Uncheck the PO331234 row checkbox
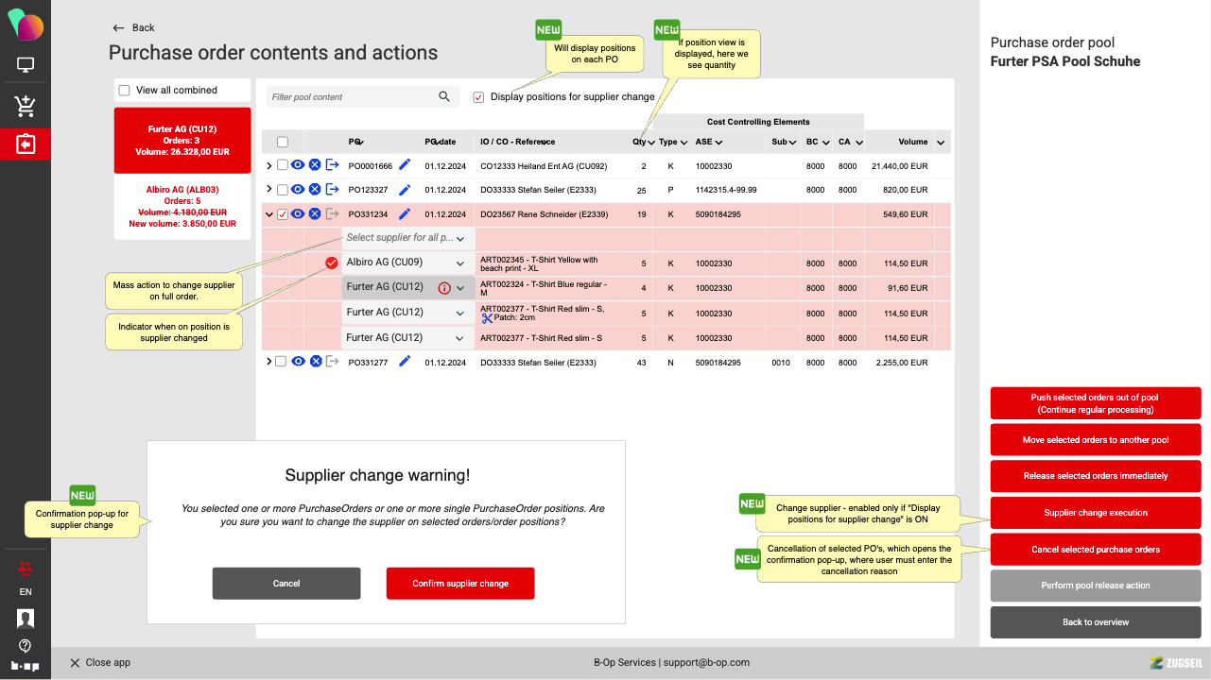Image resolution: width=1211 pixels, height=680 pixels. pos(282,214)
